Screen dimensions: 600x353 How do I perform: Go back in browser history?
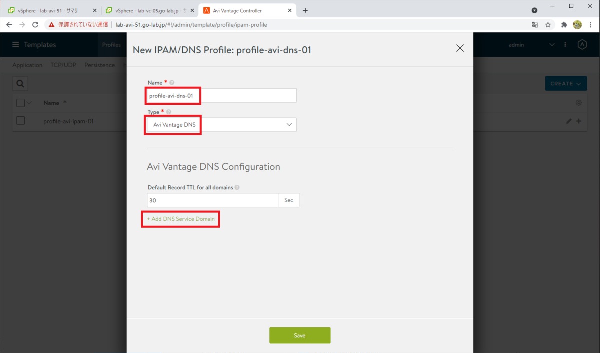[x=9, y=24]
